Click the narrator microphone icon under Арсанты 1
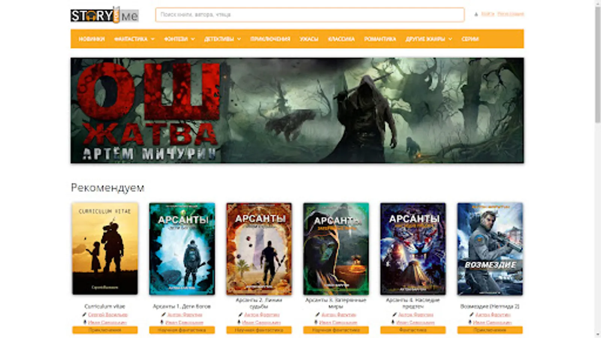 (x=162, y=323)
